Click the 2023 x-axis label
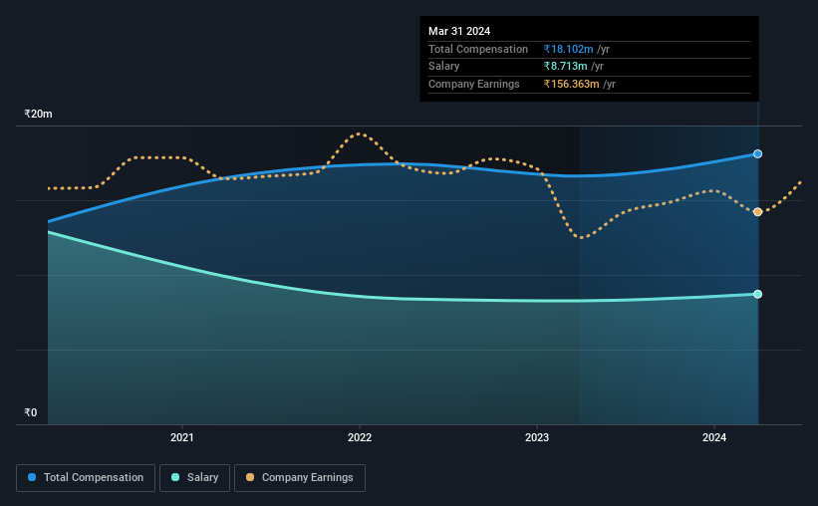Image resolution: width=818 pixels, height=506 pixels. click(x=537, y=437)
